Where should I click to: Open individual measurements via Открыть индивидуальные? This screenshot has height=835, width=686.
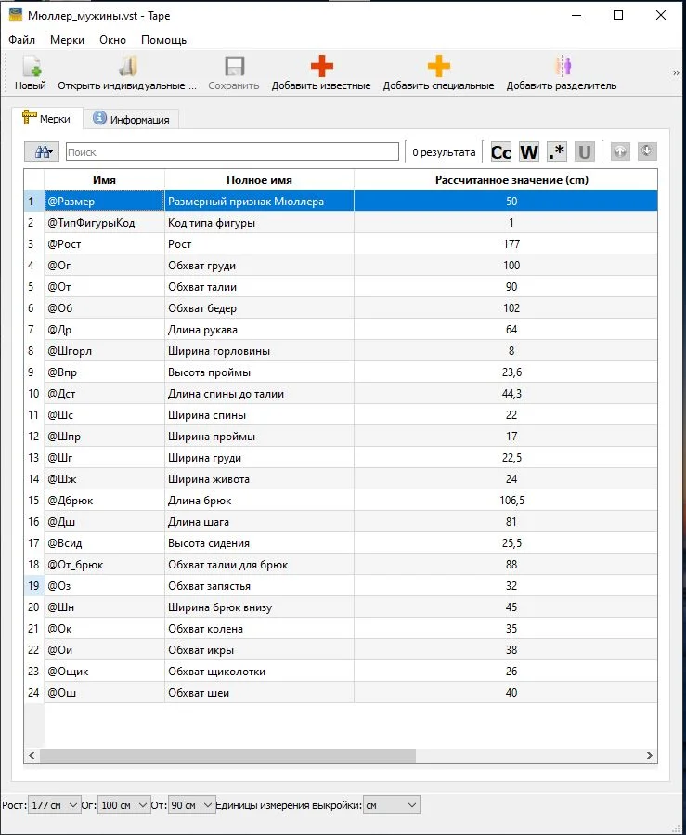[x=127, y=73]
